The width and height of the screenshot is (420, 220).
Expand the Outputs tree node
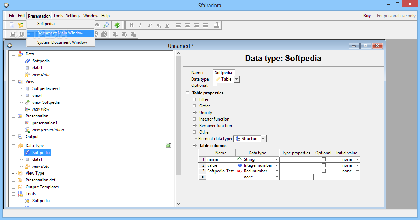tap(13, 137)
